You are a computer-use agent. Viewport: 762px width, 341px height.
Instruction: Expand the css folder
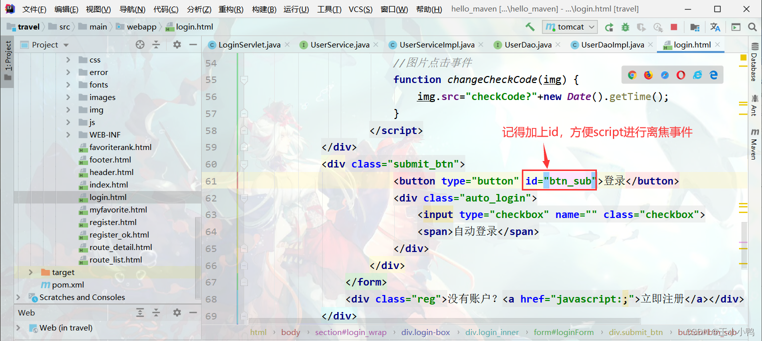(x=68, y=59)
